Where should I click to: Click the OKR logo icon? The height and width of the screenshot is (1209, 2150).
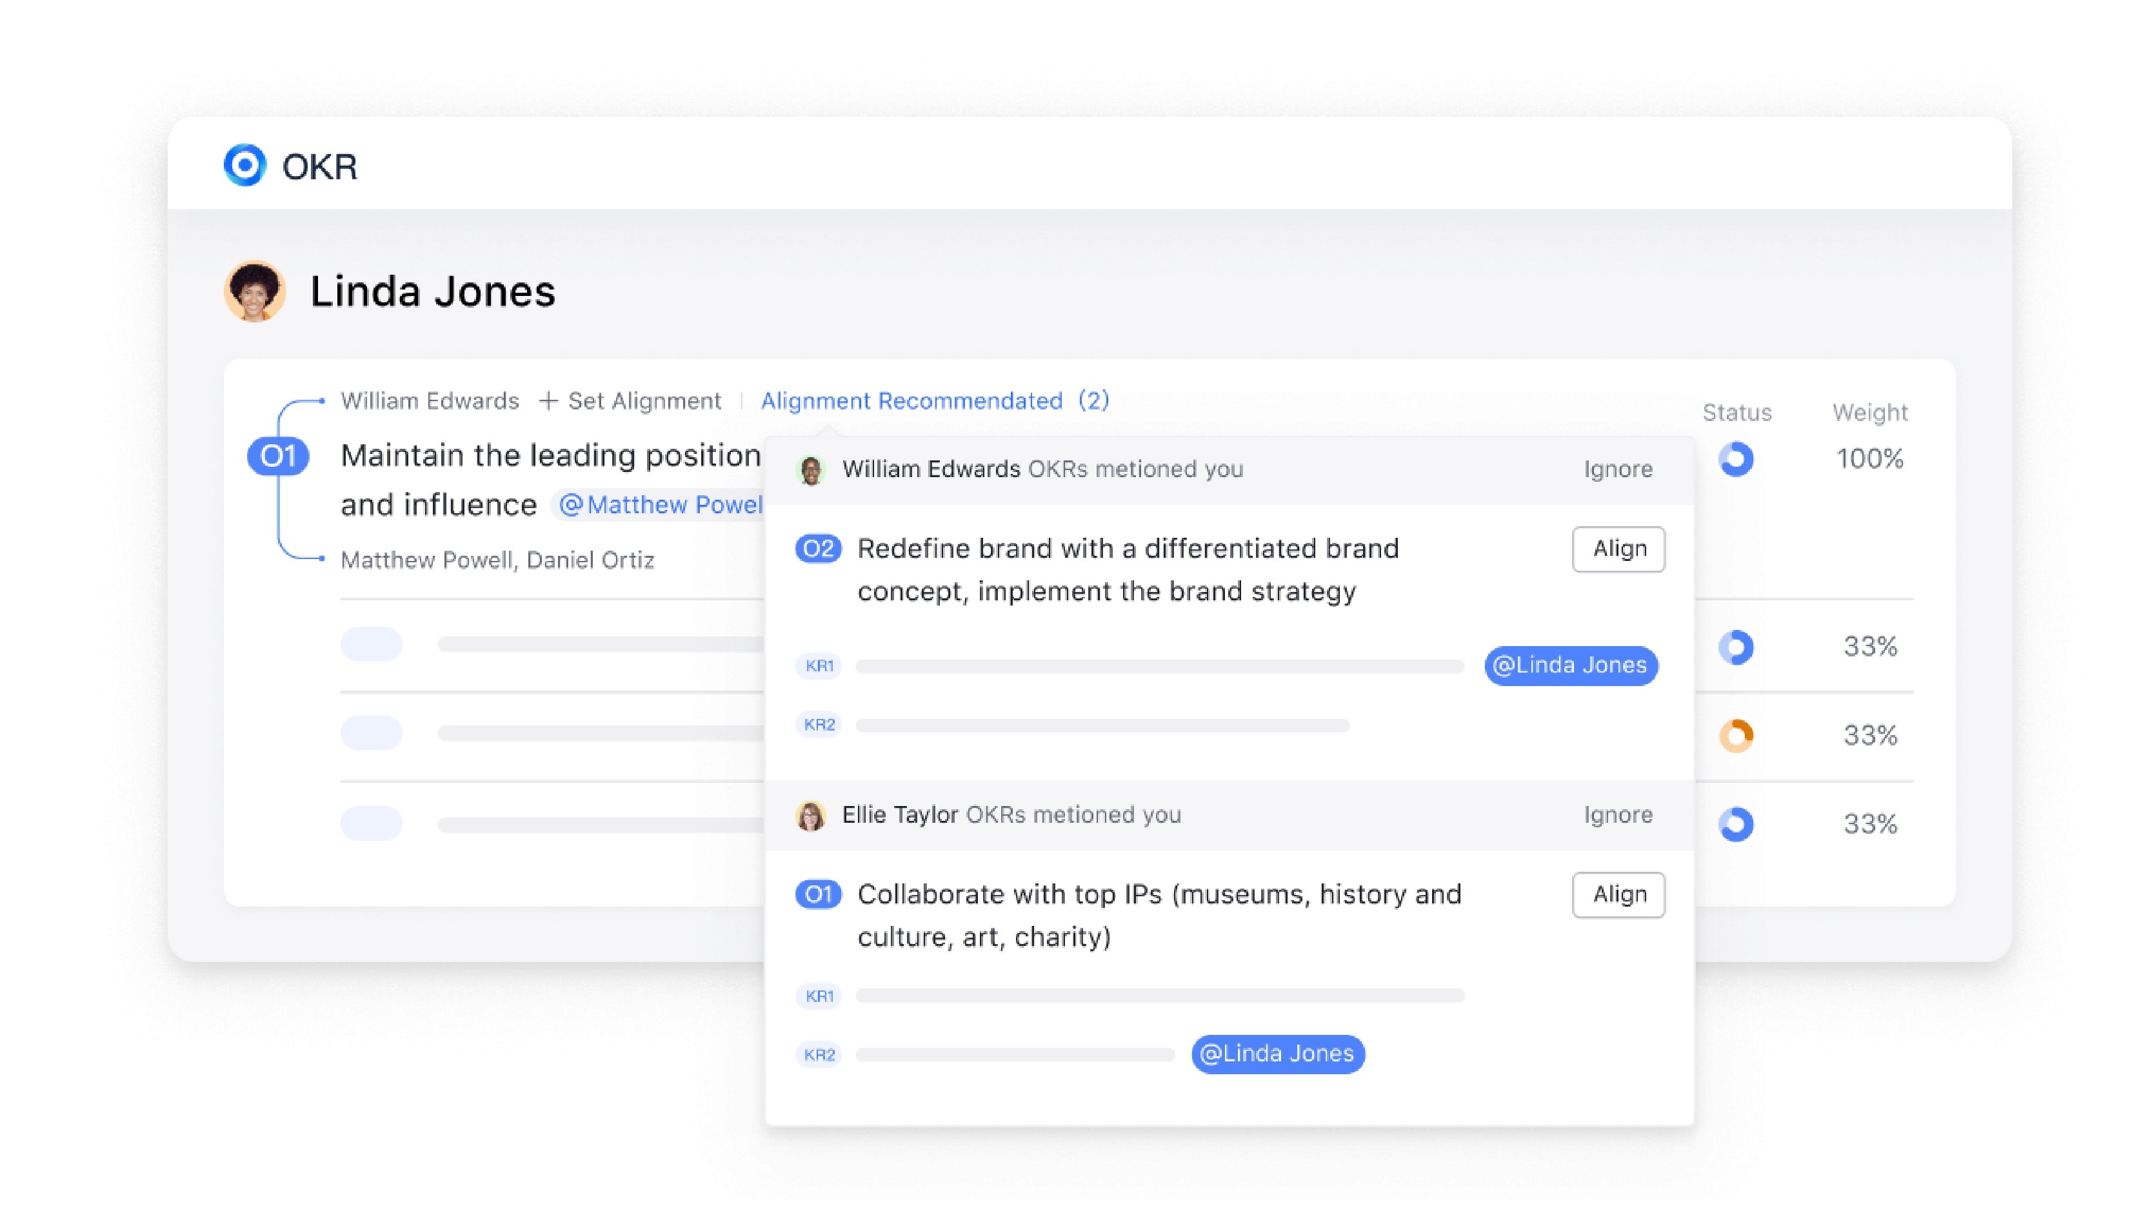pyautogui.click(x=244, y=165)
